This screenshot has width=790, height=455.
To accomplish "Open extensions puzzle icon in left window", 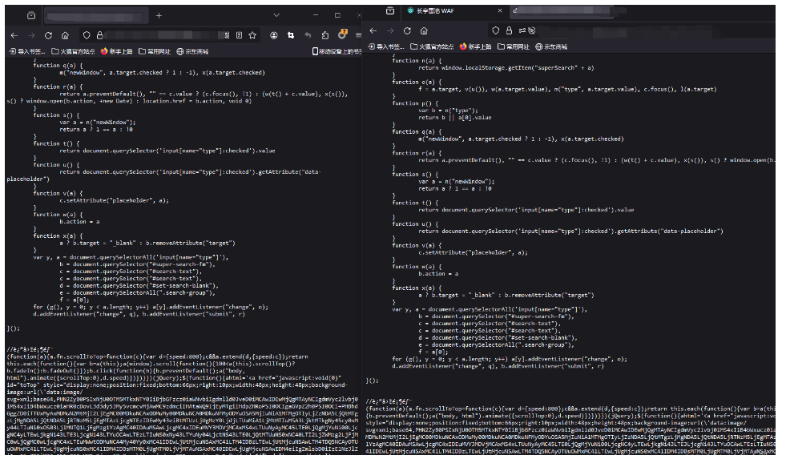I will tap(325, 35).
